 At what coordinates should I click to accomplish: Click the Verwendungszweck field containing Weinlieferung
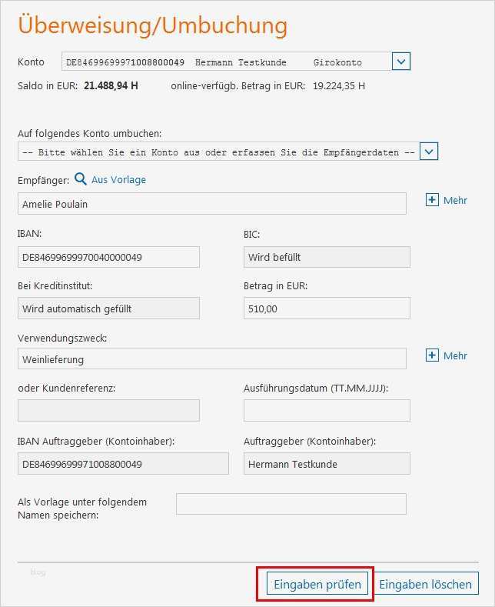click(211, 359)
